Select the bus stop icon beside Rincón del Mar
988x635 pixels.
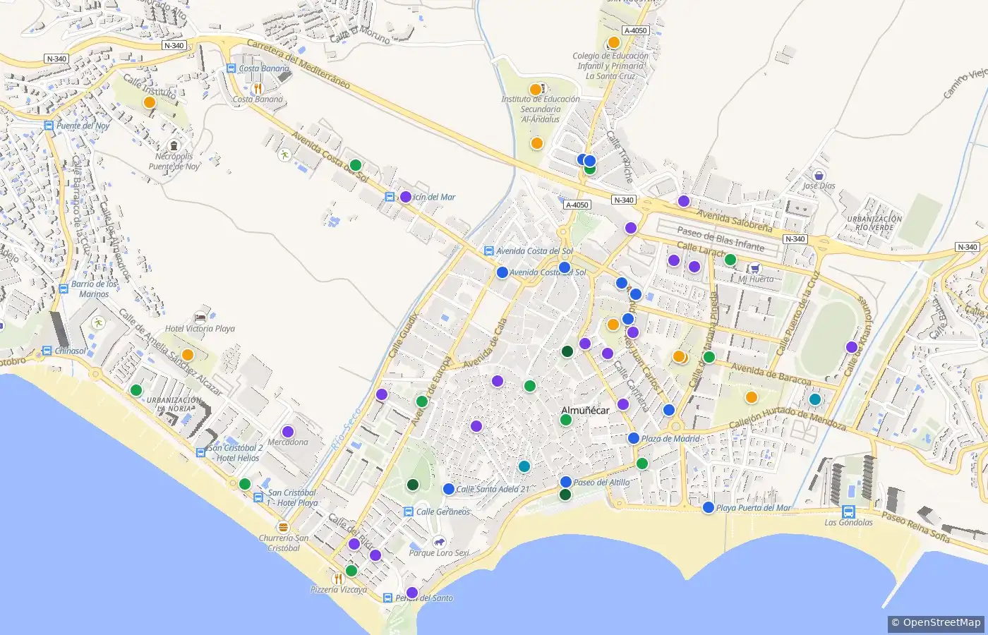[390, 197]
